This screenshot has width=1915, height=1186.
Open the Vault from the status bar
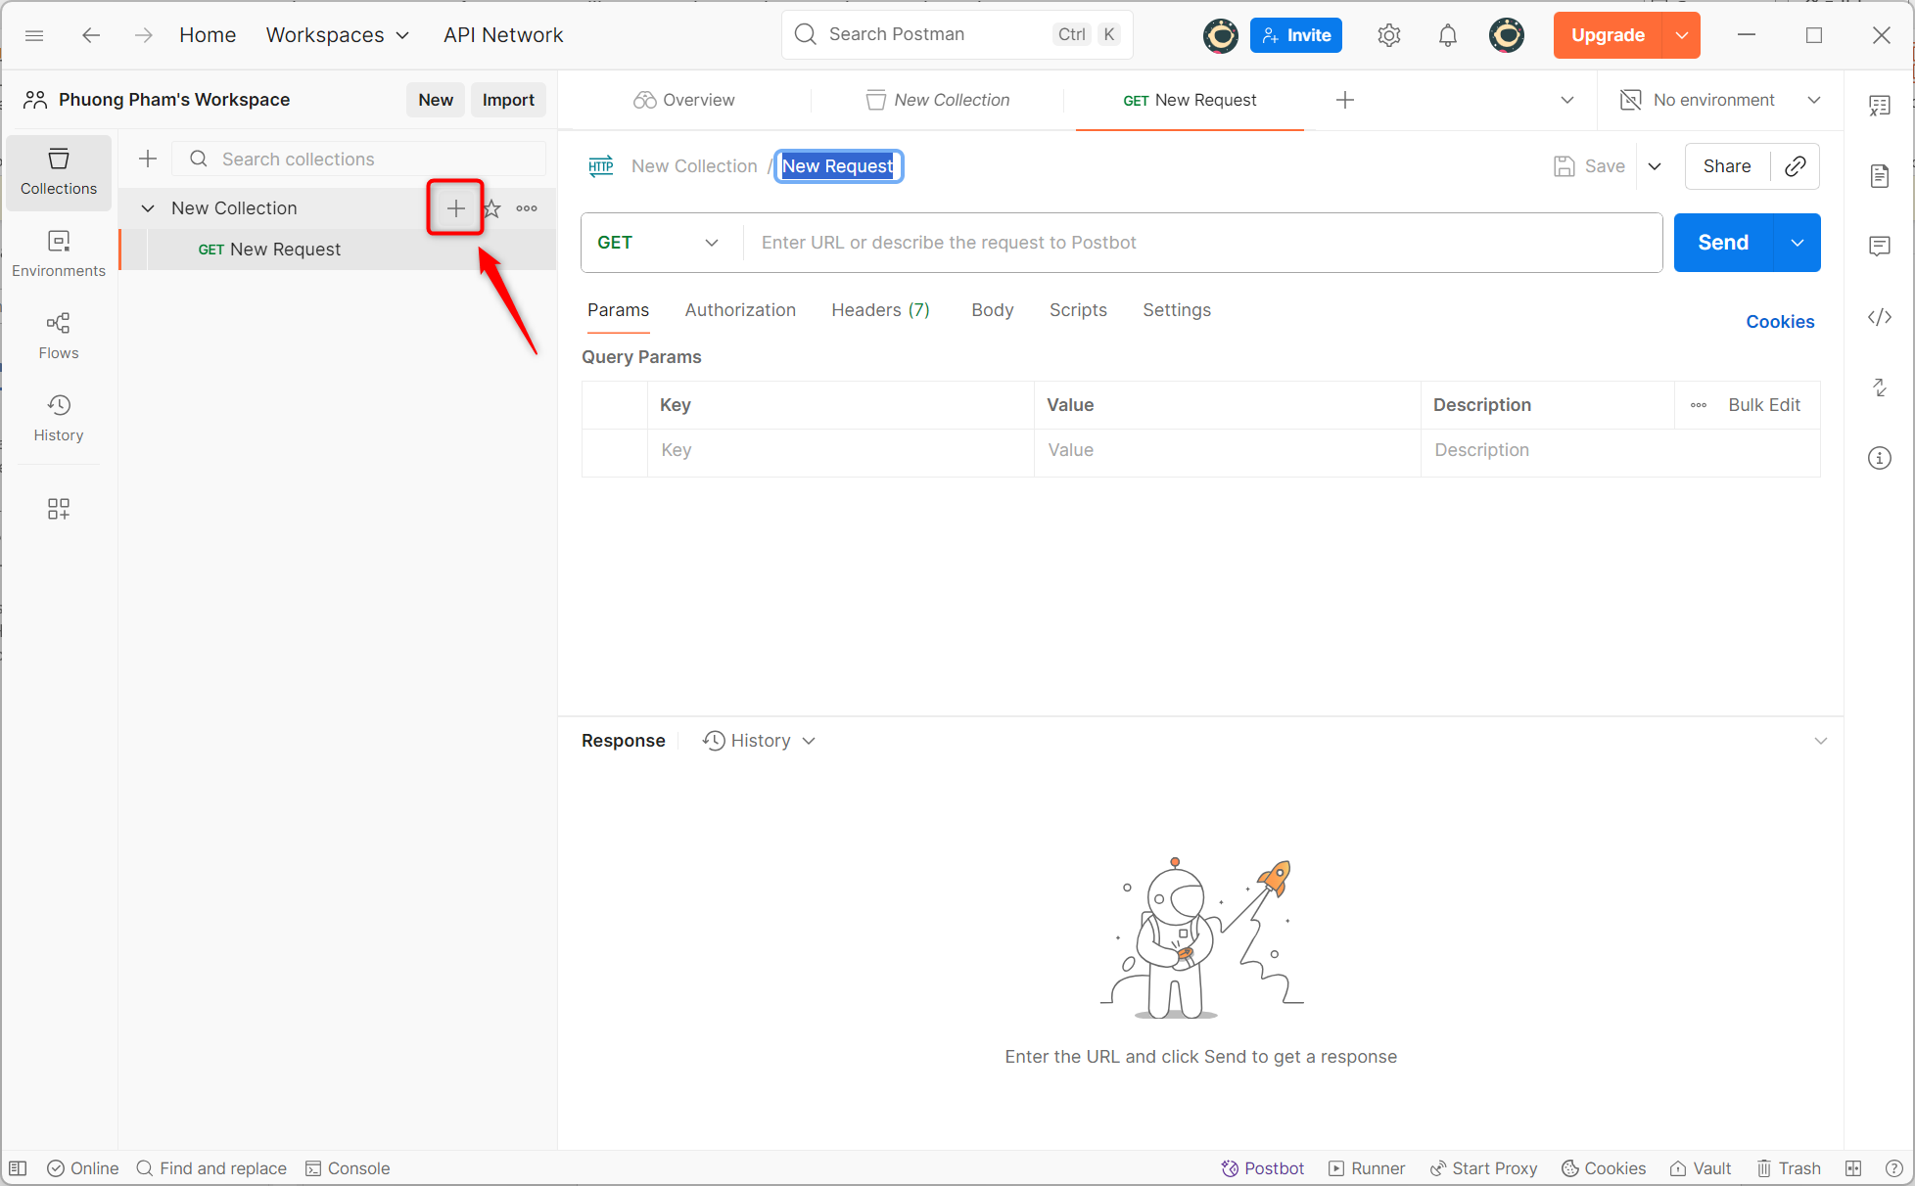1700,1167
